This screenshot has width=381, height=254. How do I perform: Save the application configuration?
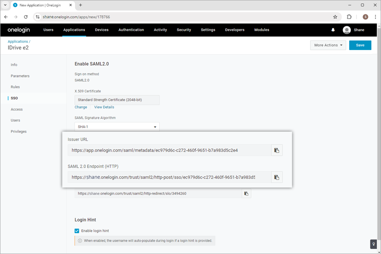360,45
